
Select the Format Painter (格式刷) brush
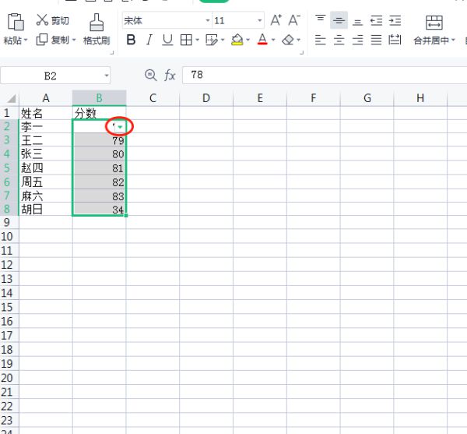point(97,22)
